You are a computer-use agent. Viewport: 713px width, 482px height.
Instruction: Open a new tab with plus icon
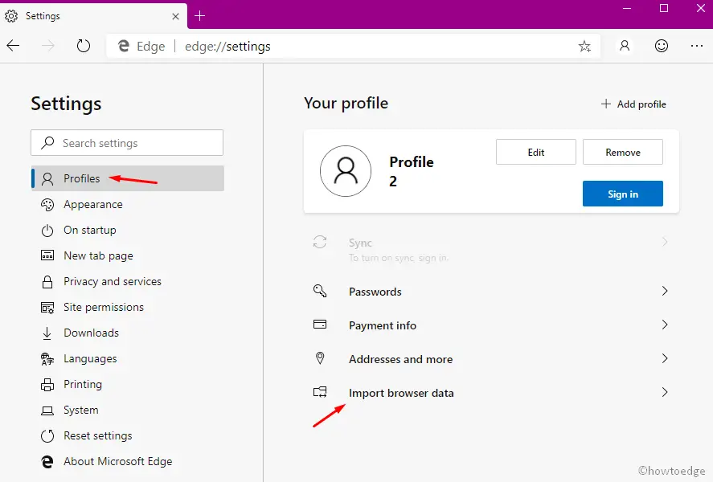point(200,16)
